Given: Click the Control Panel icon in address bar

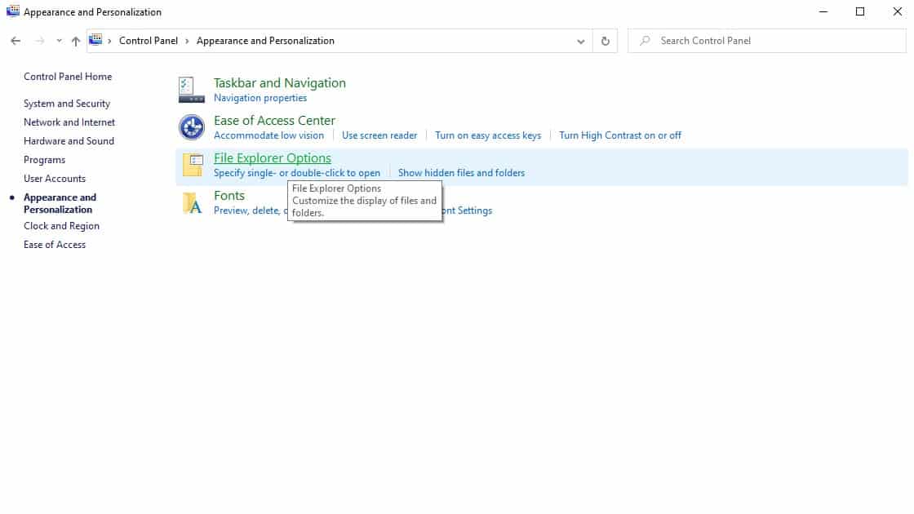Looking at the screenshot, I should pos(95,40).
